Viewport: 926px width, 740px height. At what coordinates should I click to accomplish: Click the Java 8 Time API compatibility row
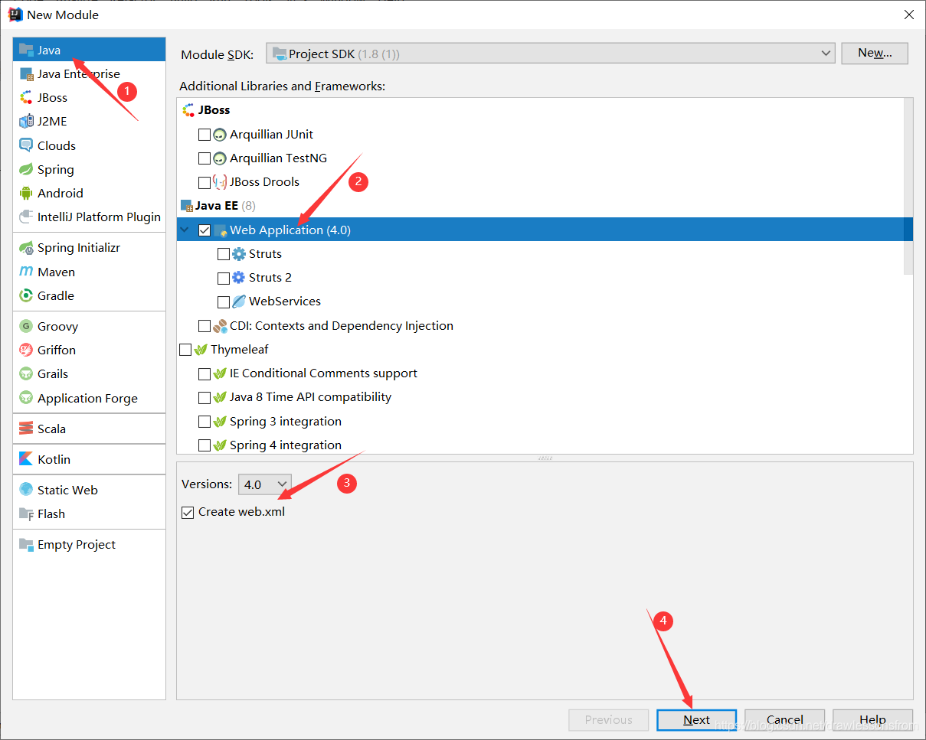pyautogui.click(x=540, y=396)
